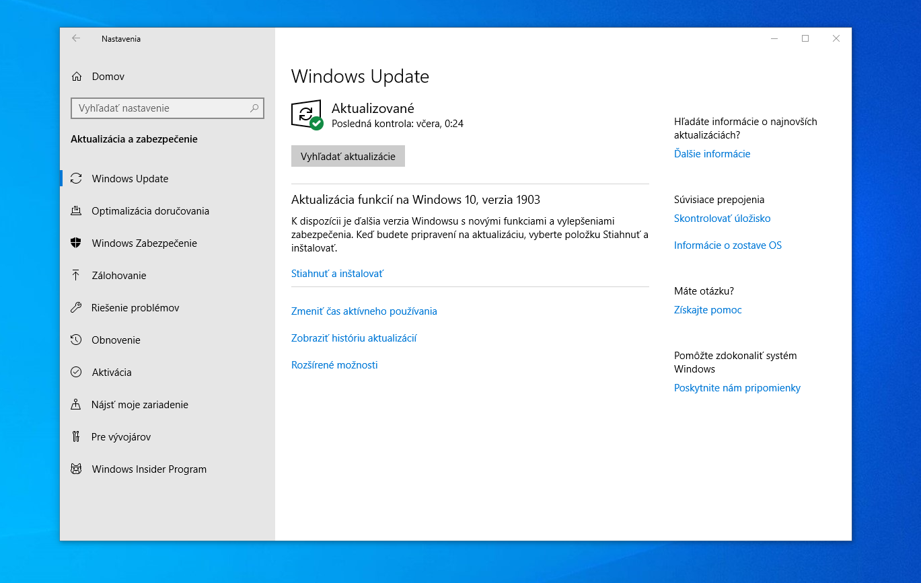This screenshot has height=583, width=921.
Task: Click Ďalšie informácie link
Action: [712, 154]
